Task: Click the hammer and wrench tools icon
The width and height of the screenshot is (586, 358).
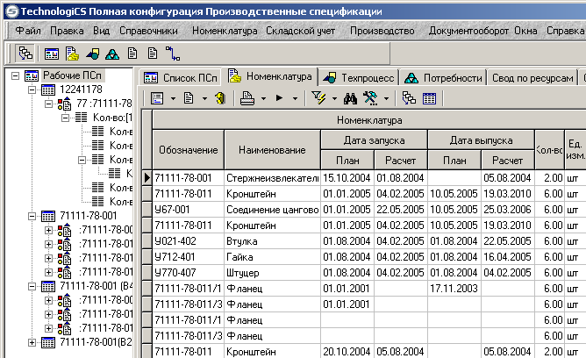Action: pos(371,99)
